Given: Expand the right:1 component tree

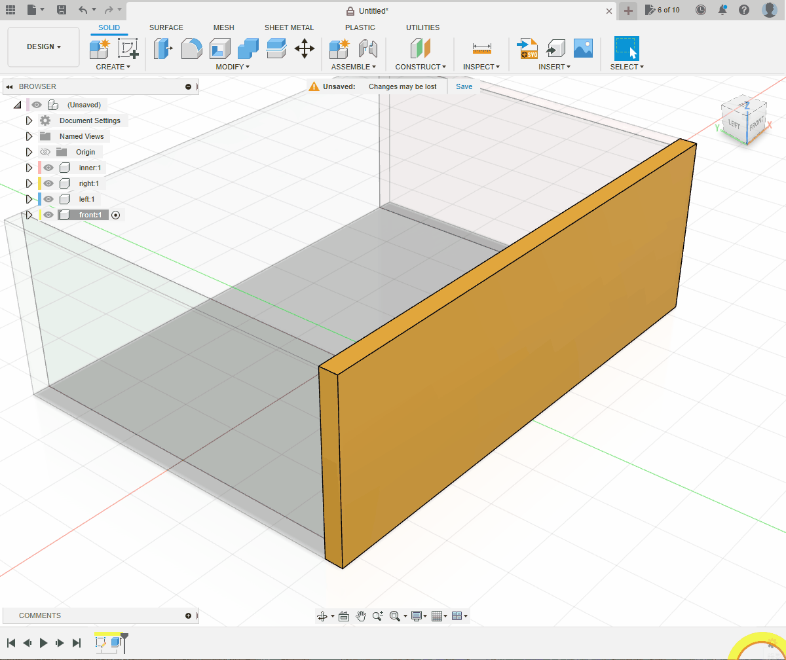Looking at the screenshot, I should pyautogui.click(x=29, y=183).
